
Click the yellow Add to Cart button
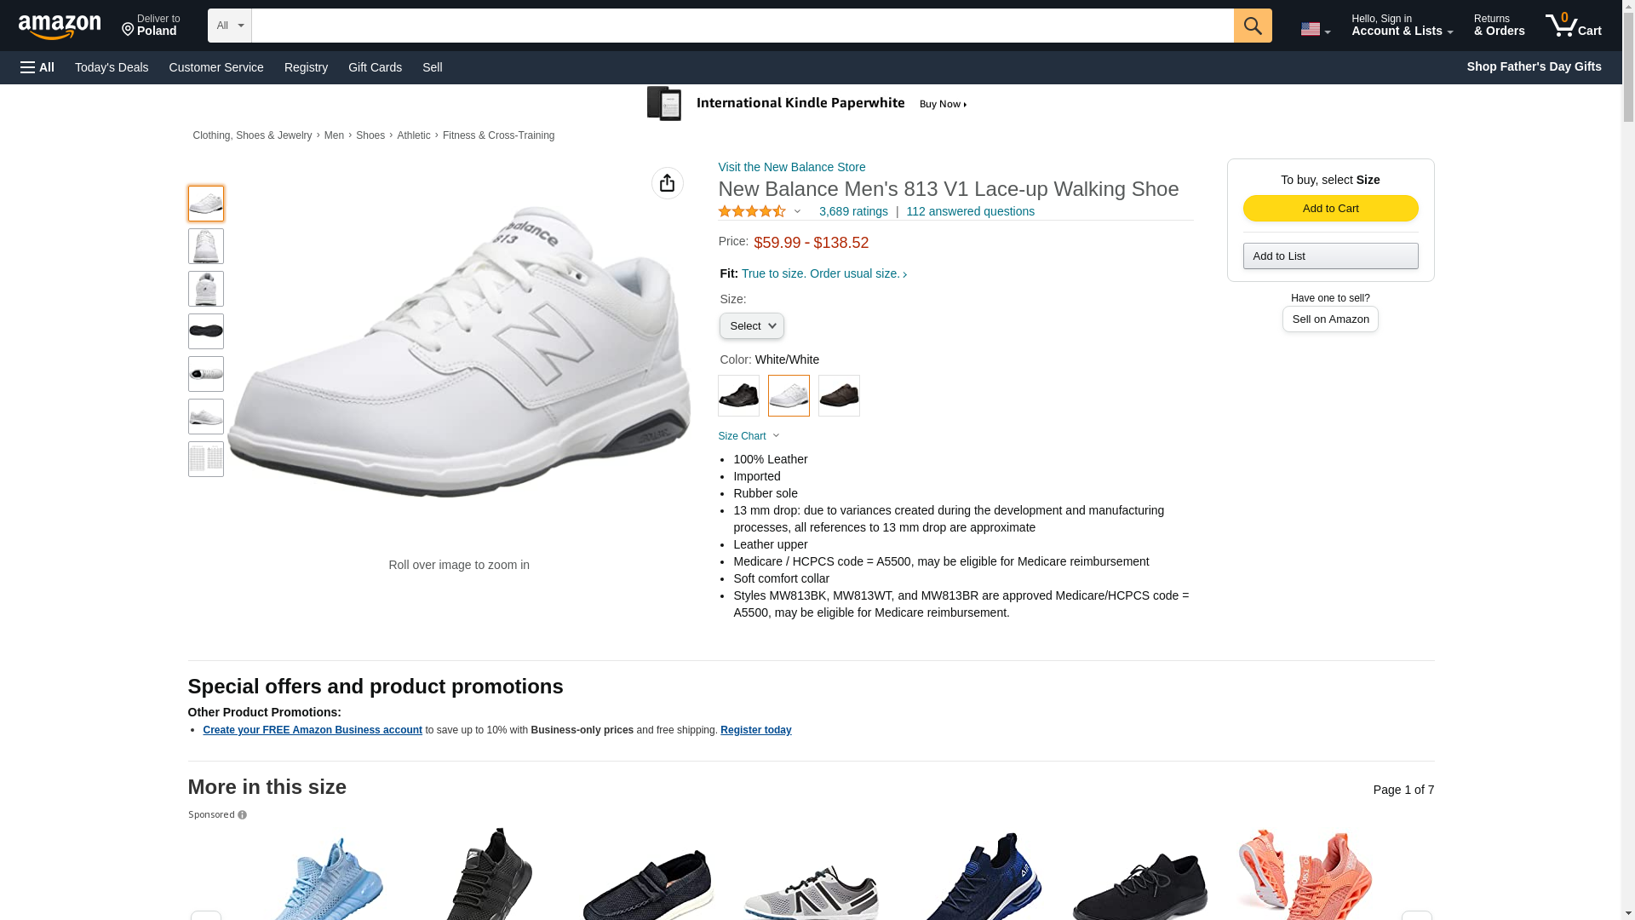1330,209
